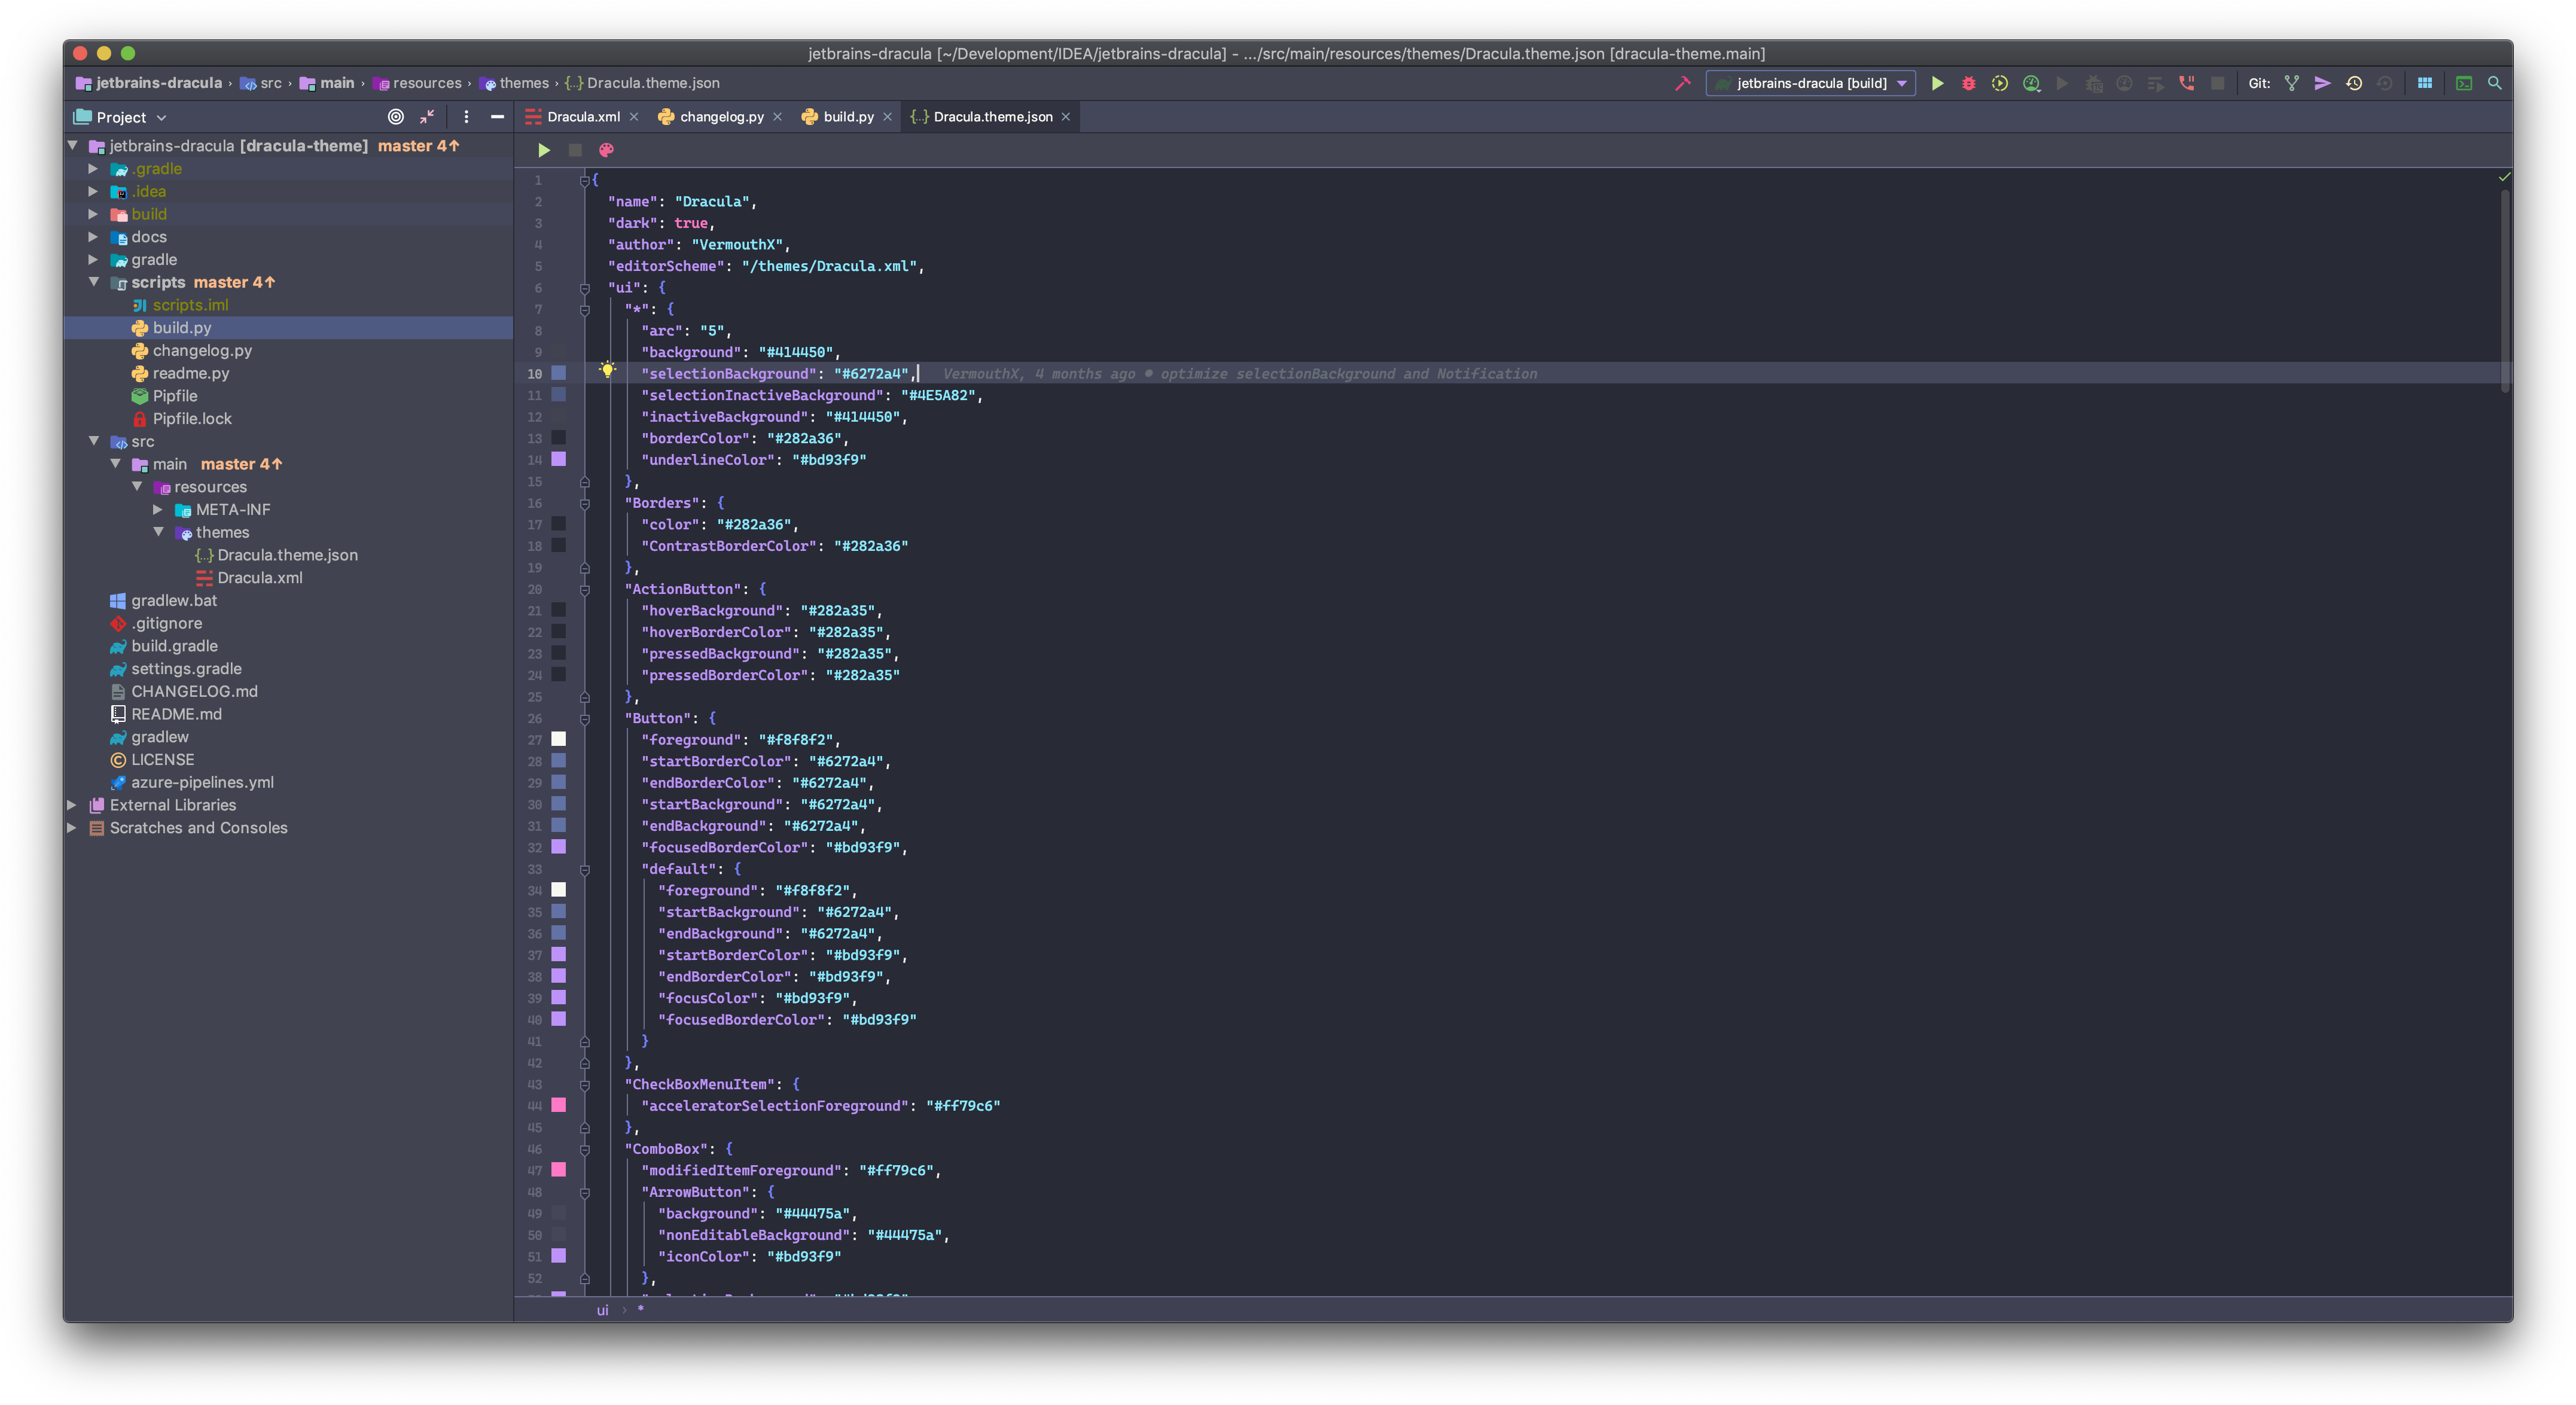Viewport: 2576px width, 1405px height.
Task: Click pink color swatch on line 44
Action: (559, 1105)
